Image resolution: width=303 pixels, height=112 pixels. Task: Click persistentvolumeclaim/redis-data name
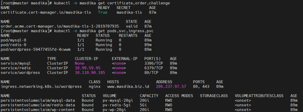pyautogui.click(x=38, y=105)
